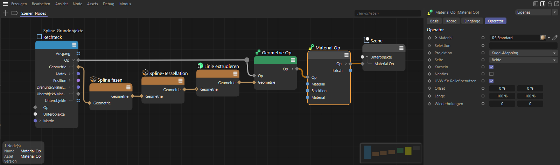Open the Rechteck node's menu icon

[x=74, y=45]
